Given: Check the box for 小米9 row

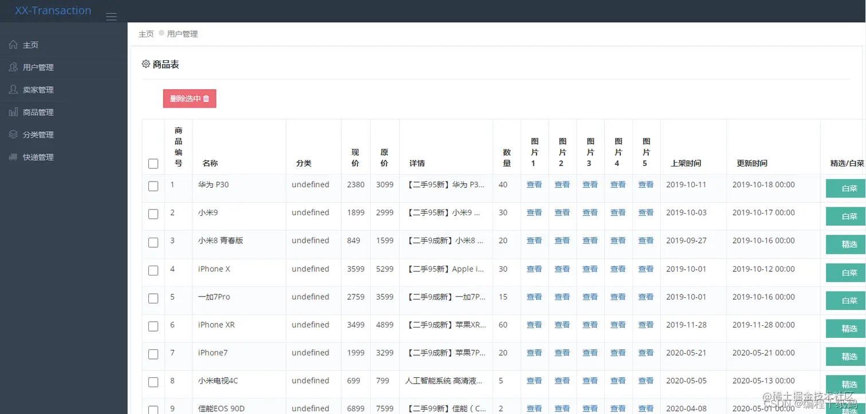Looking at the screenshot, I should 153,214.
